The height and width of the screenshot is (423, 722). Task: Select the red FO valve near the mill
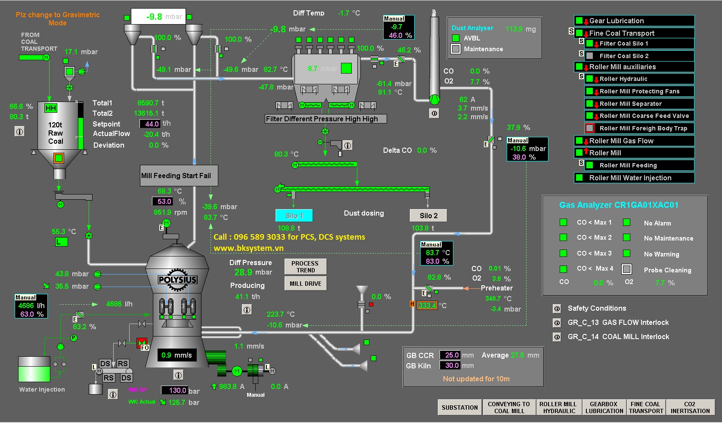point(142,343)
